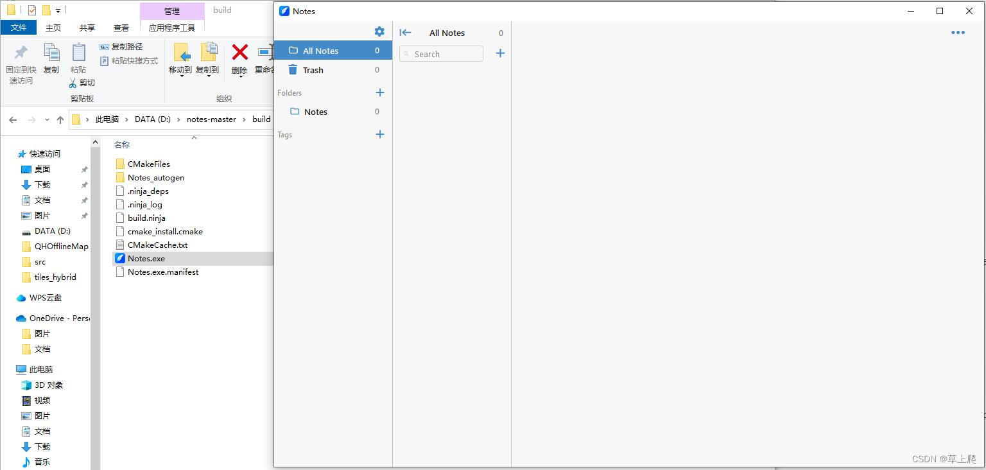This screenshot has width=986, height=470.
Task: Select the Trash folder in Notes
Action: [x=333, y=70]
